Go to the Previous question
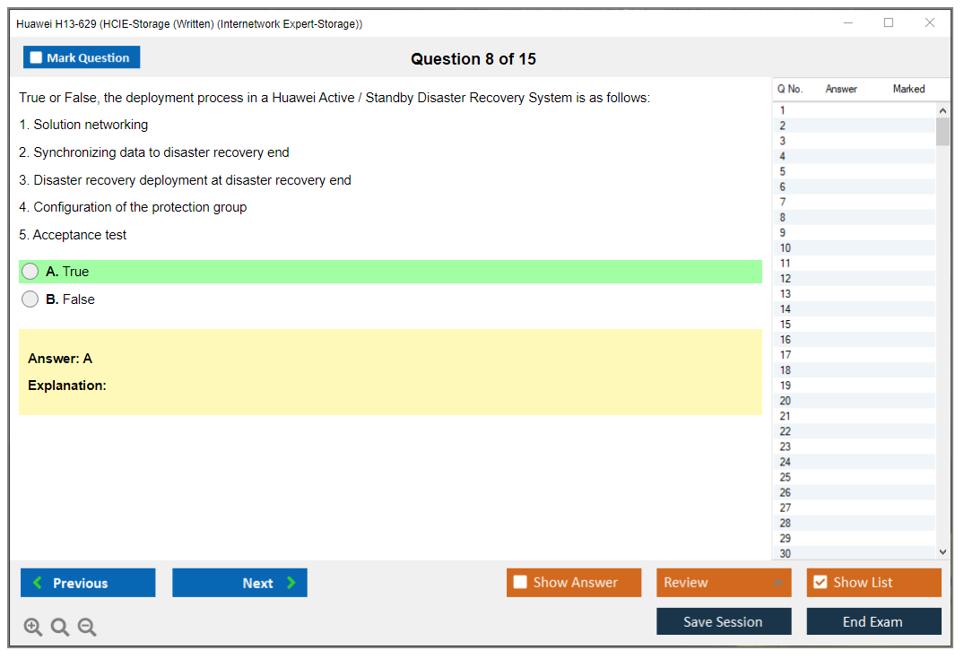This screenshot has height=659, width=964. point(88,583)
